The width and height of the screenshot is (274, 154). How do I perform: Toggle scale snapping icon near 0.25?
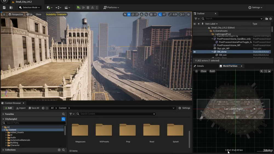pos(170,14)
